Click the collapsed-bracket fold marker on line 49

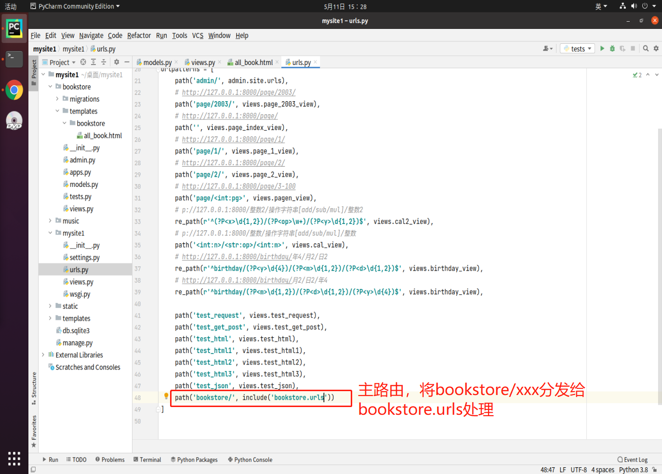click(x=158, y=409)
